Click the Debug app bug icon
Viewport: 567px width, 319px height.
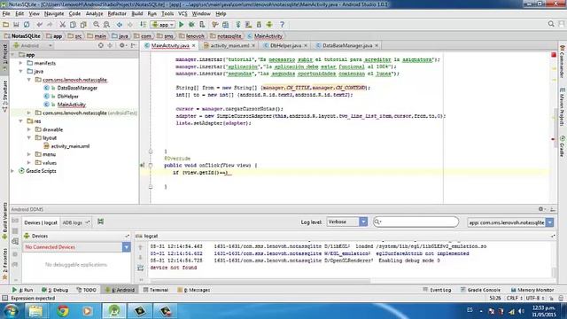coord(191,25)
